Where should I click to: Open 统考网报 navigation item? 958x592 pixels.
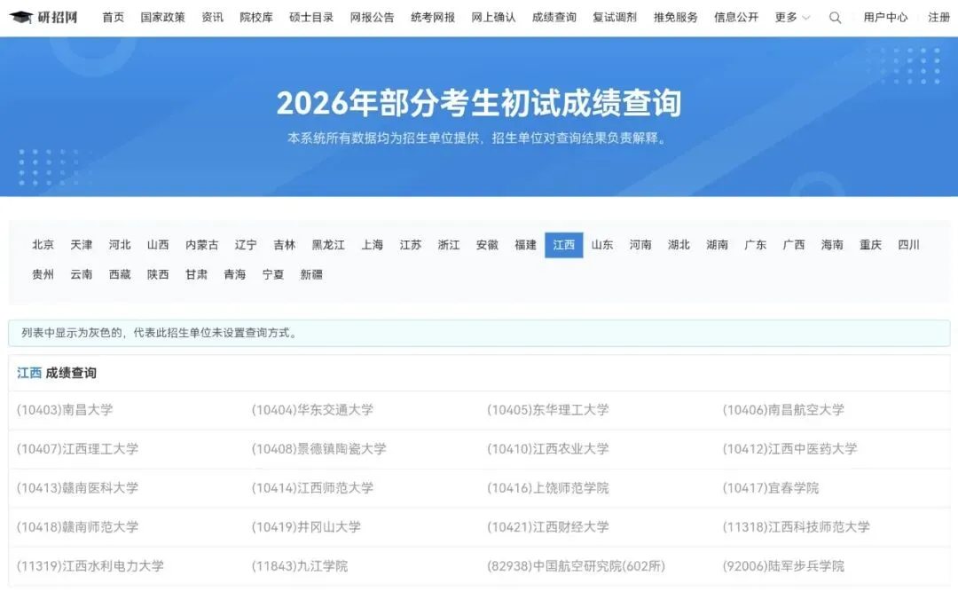tap(433, 17)
